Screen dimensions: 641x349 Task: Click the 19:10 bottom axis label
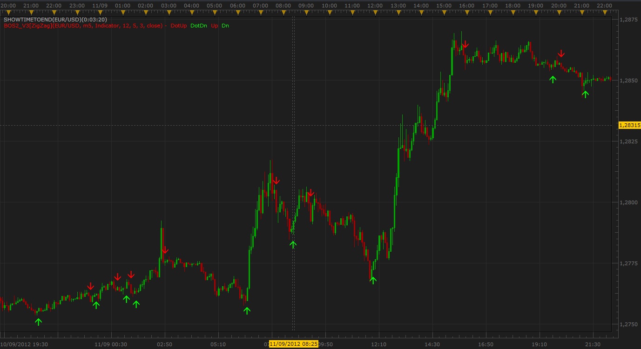coord(540,344)
